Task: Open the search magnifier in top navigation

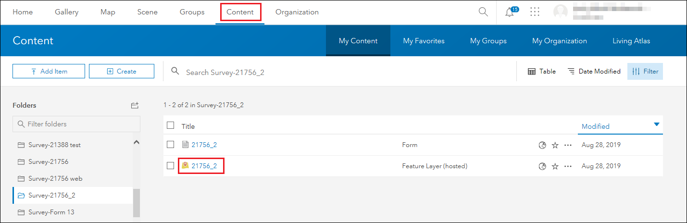Action: coord(483,12)
